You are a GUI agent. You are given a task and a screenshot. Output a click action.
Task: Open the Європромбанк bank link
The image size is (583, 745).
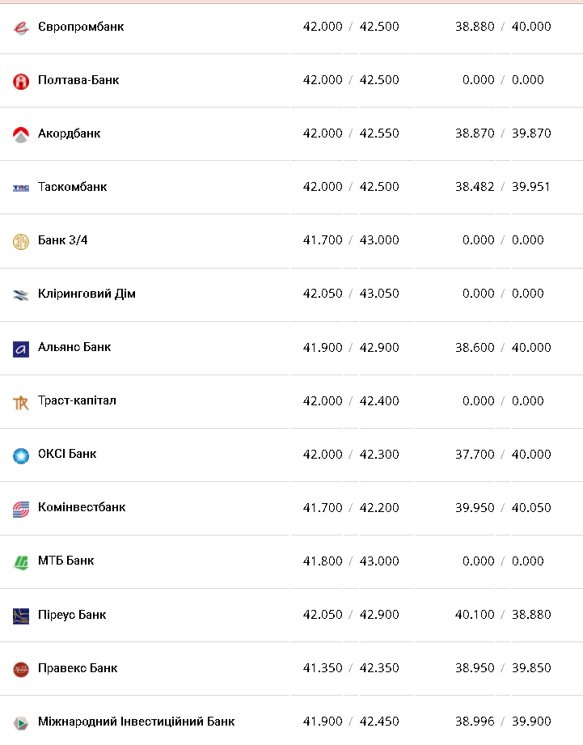click(x=81, y=27)
